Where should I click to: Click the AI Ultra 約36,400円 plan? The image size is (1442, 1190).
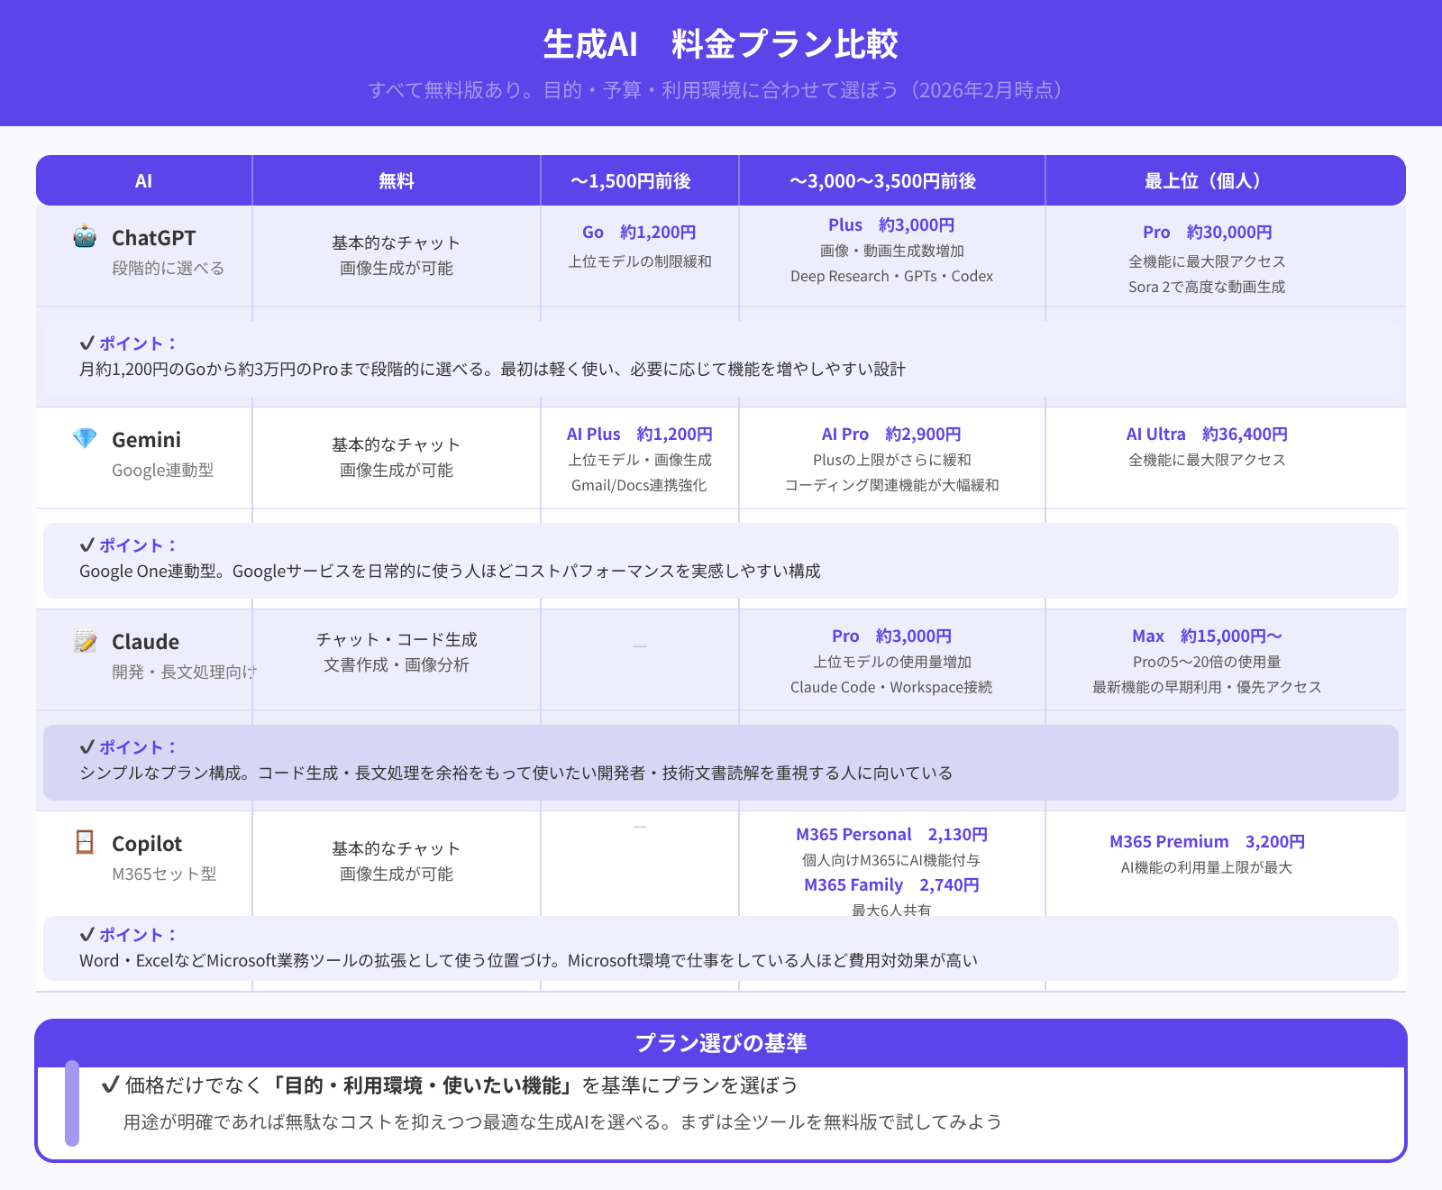(1207, 435)
